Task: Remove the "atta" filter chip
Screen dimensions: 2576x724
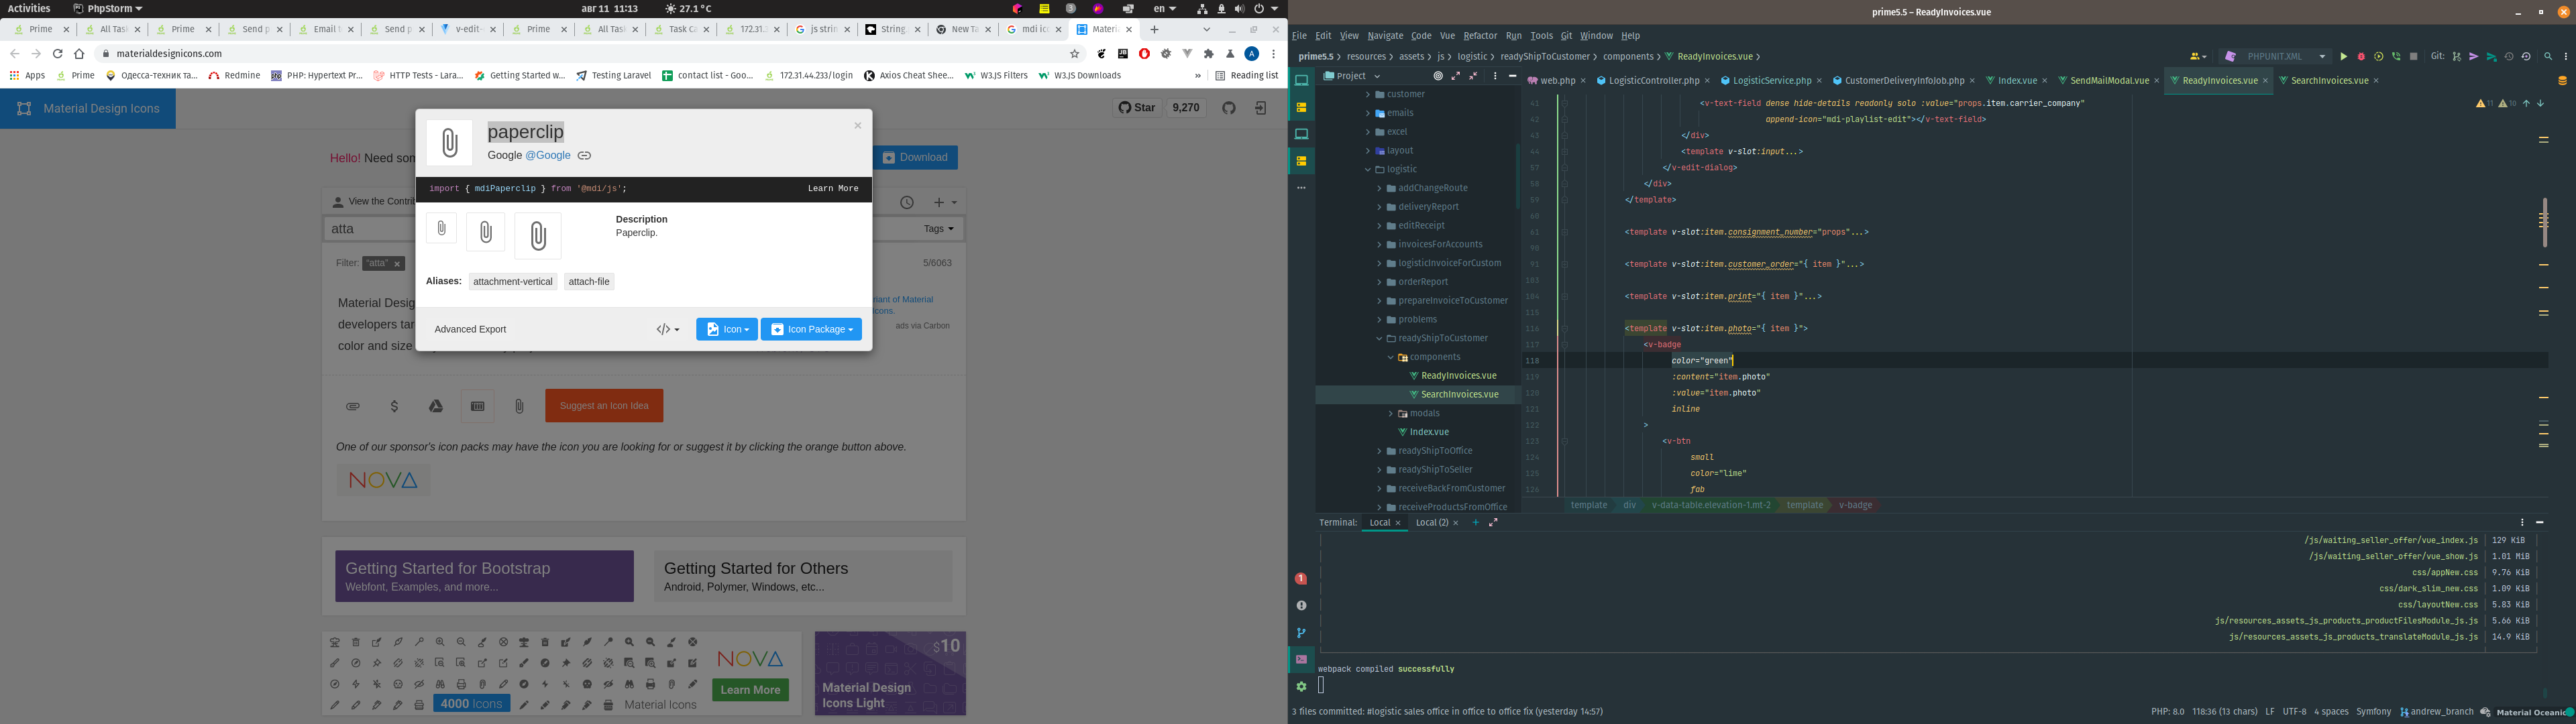Action: (x=397, y=264)
